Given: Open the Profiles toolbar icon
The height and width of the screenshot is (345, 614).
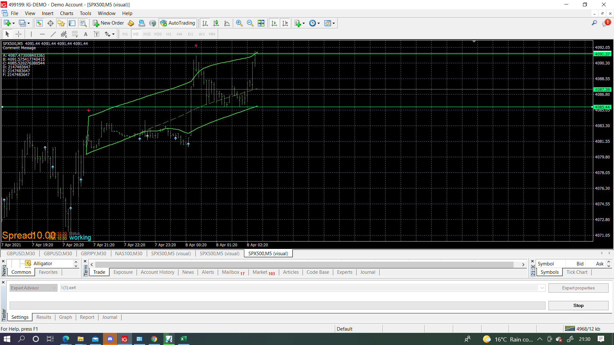Looking at the screenshot, I should click(x=22, y=23).
